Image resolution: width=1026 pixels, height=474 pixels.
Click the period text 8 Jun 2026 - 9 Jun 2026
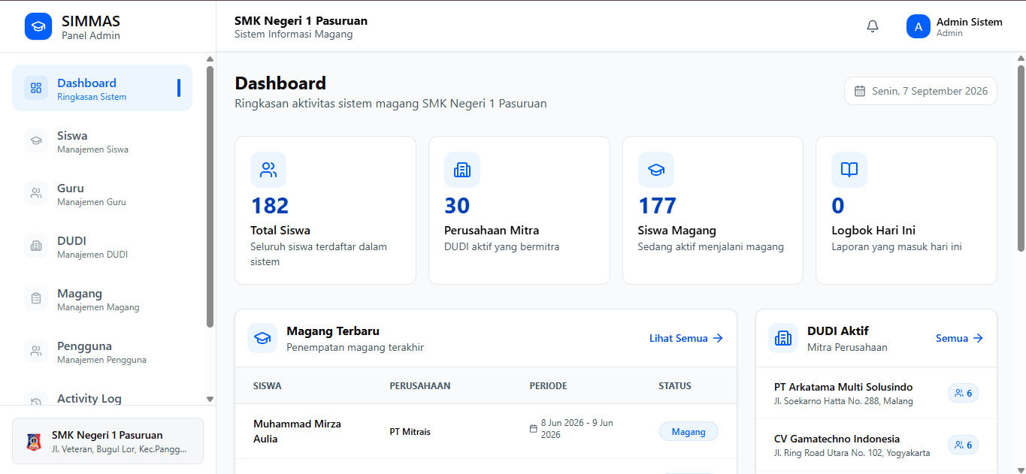(577, 429)
